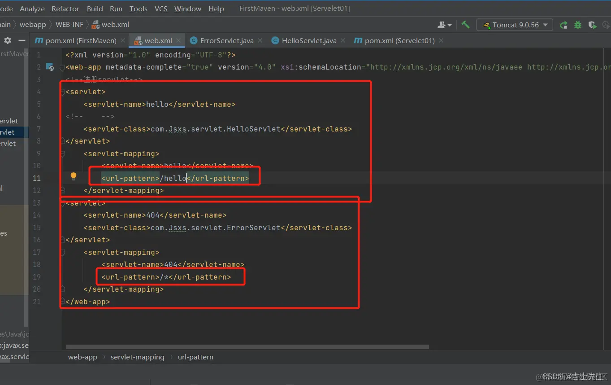611x385 pixels.
Task: Close the HelloServlet.java tab
Action: [343, 40]
